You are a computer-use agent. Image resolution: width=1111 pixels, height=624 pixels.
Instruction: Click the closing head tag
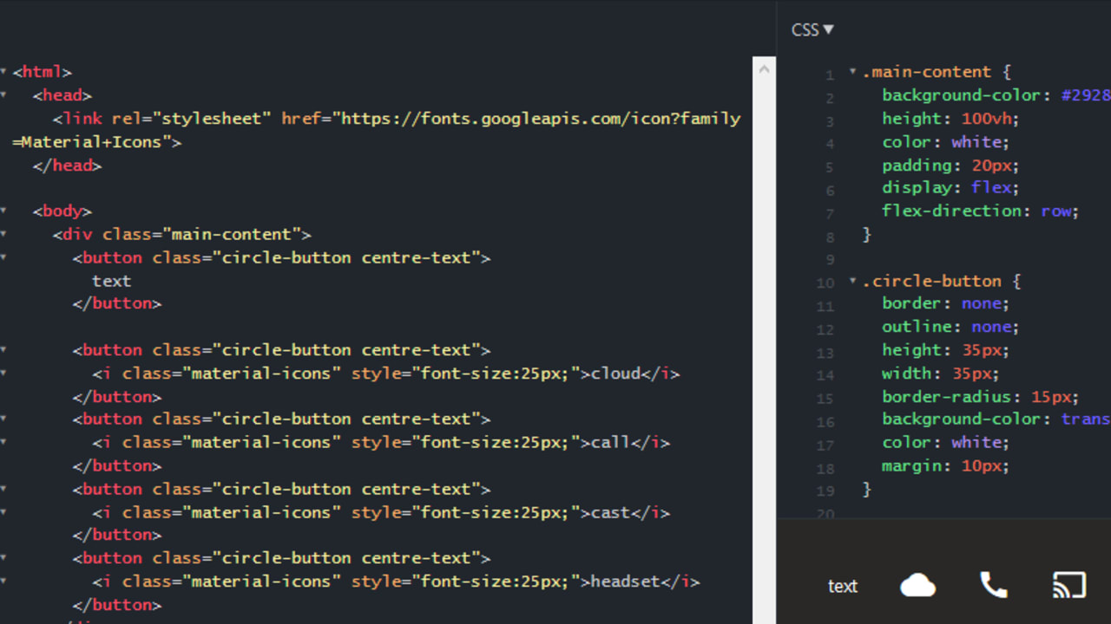tap(68, 165)
